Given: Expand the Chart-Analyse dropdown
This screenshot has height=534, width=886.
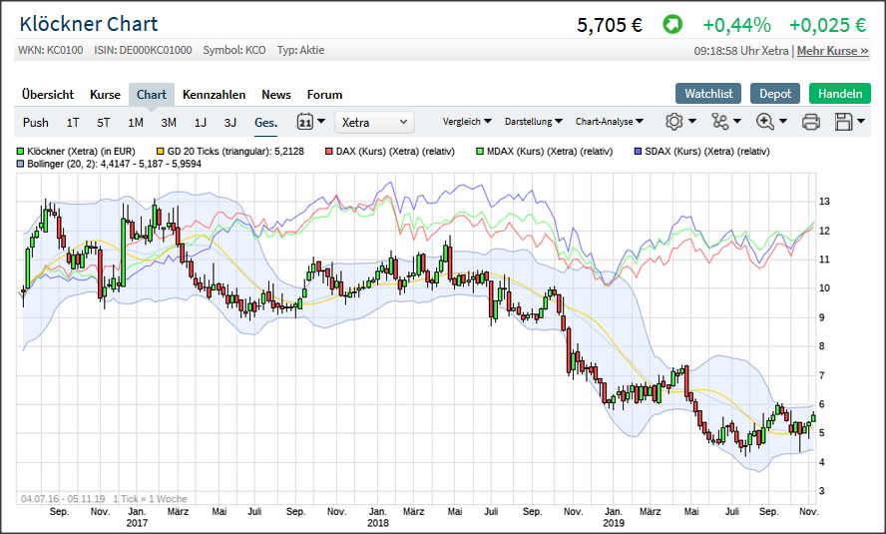Looking at the screenshot, I should [x=609, y=122].
